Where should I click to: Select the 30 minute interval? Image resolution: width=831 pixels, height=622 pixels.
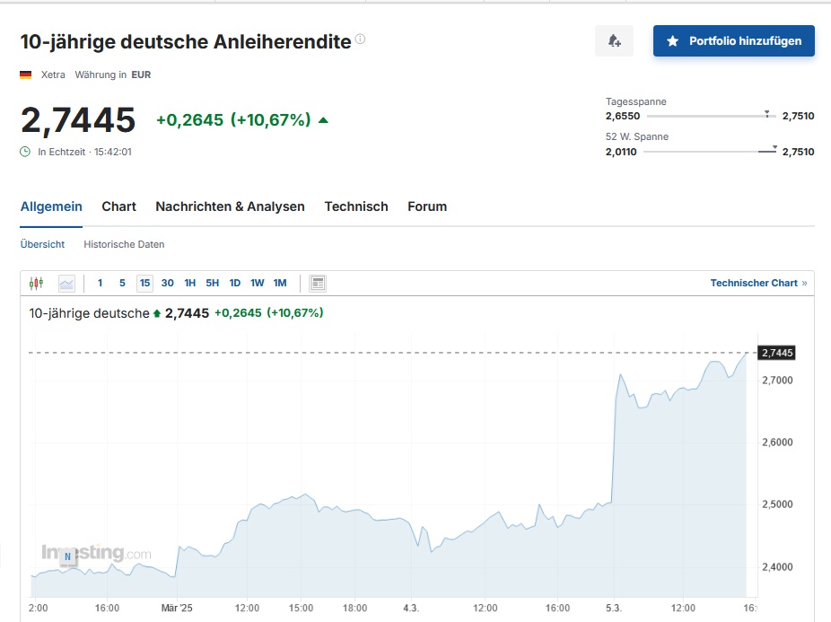(x=168, y=283)
